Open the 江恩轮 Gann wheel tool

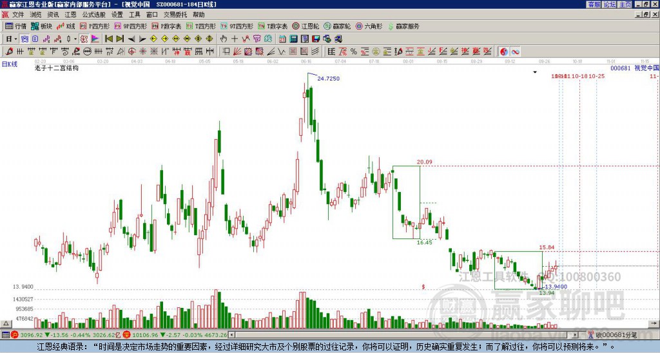(306, 26)
